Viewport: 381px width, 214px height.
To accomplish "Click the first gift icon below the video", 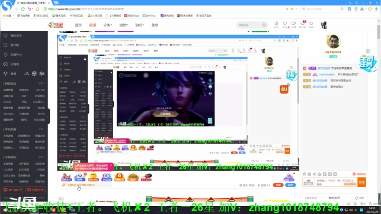I will pos(66,177).
